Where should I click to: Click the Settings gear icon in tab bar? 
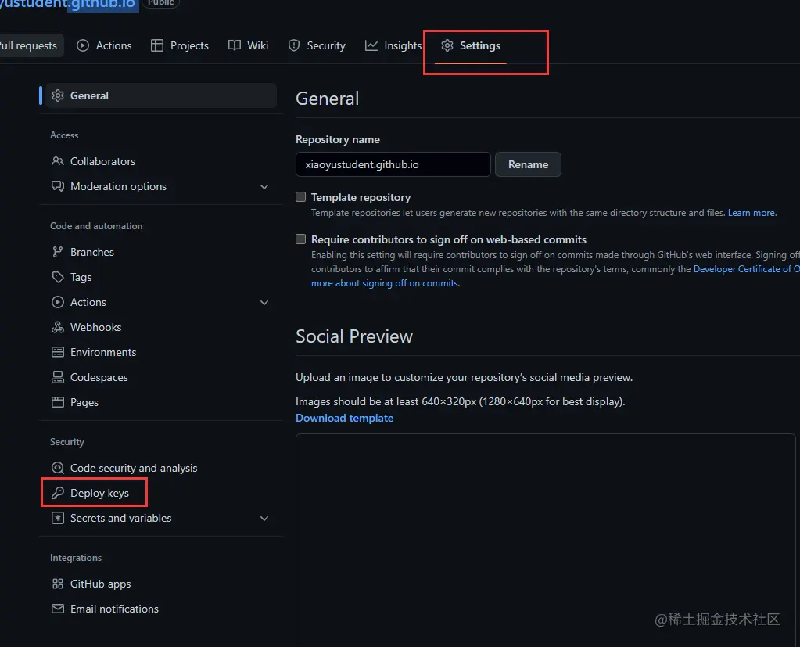447,45
